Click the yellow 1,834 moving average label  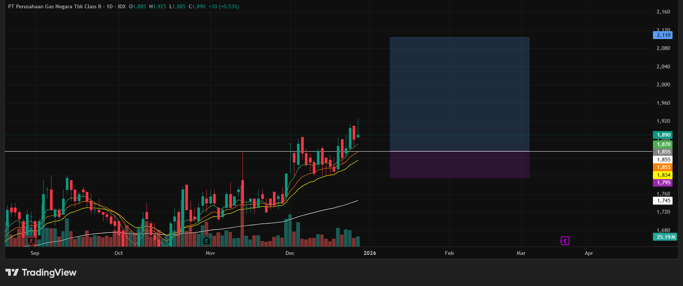point(663,175)
